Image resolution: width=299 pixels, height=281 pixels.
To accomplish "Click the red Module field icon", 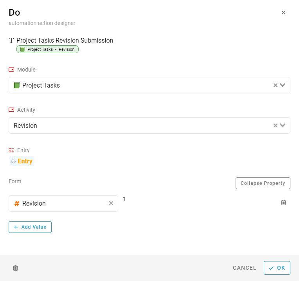I will (11, 70).
